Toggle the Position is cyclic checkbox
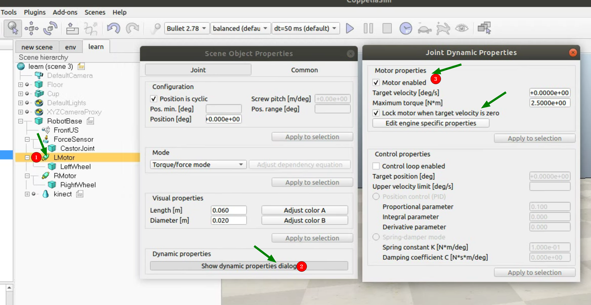 pyautogui.click(x=154, y=99)
